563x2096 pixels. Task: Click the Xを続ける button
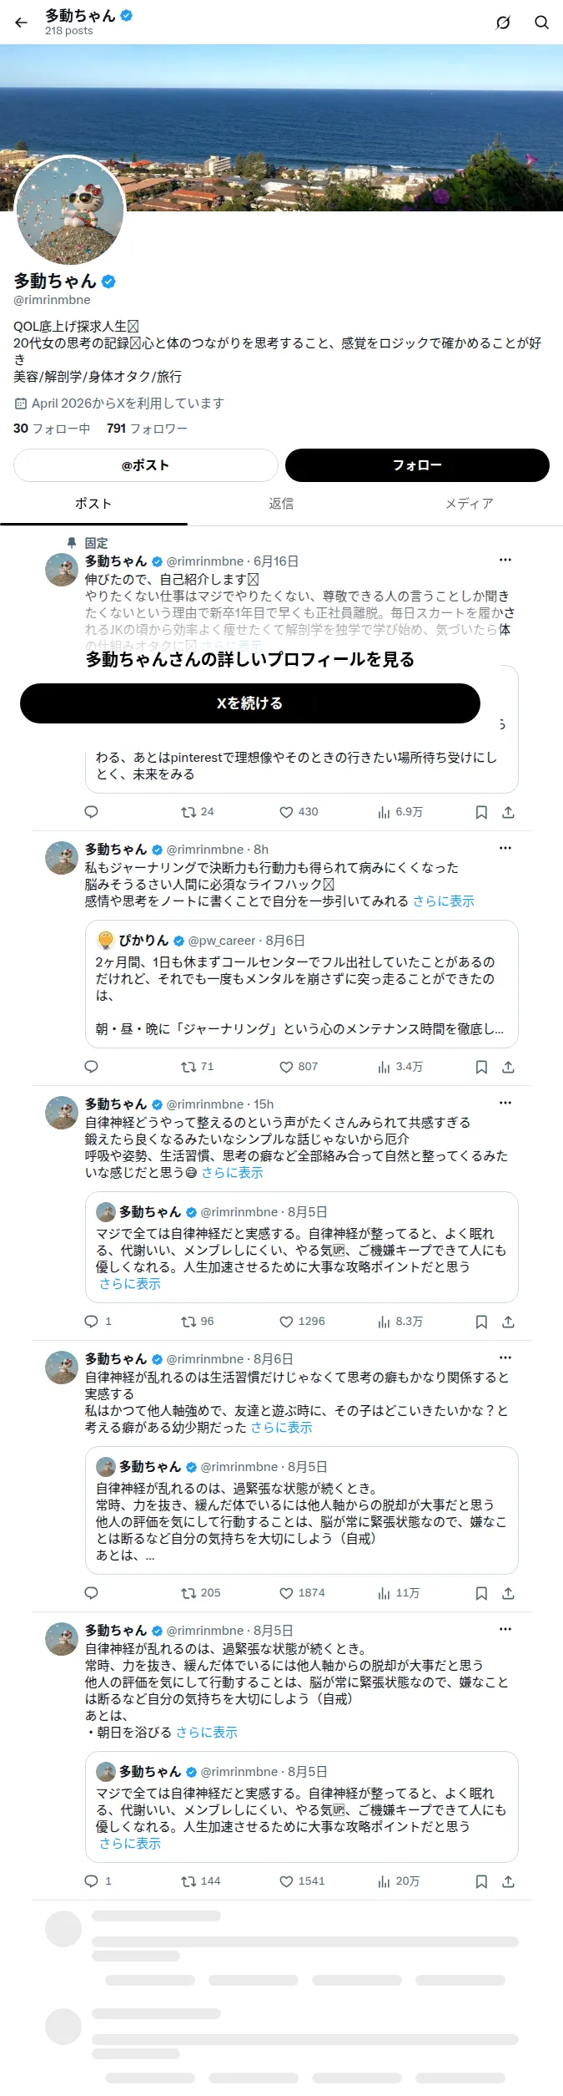coord(250,703)
